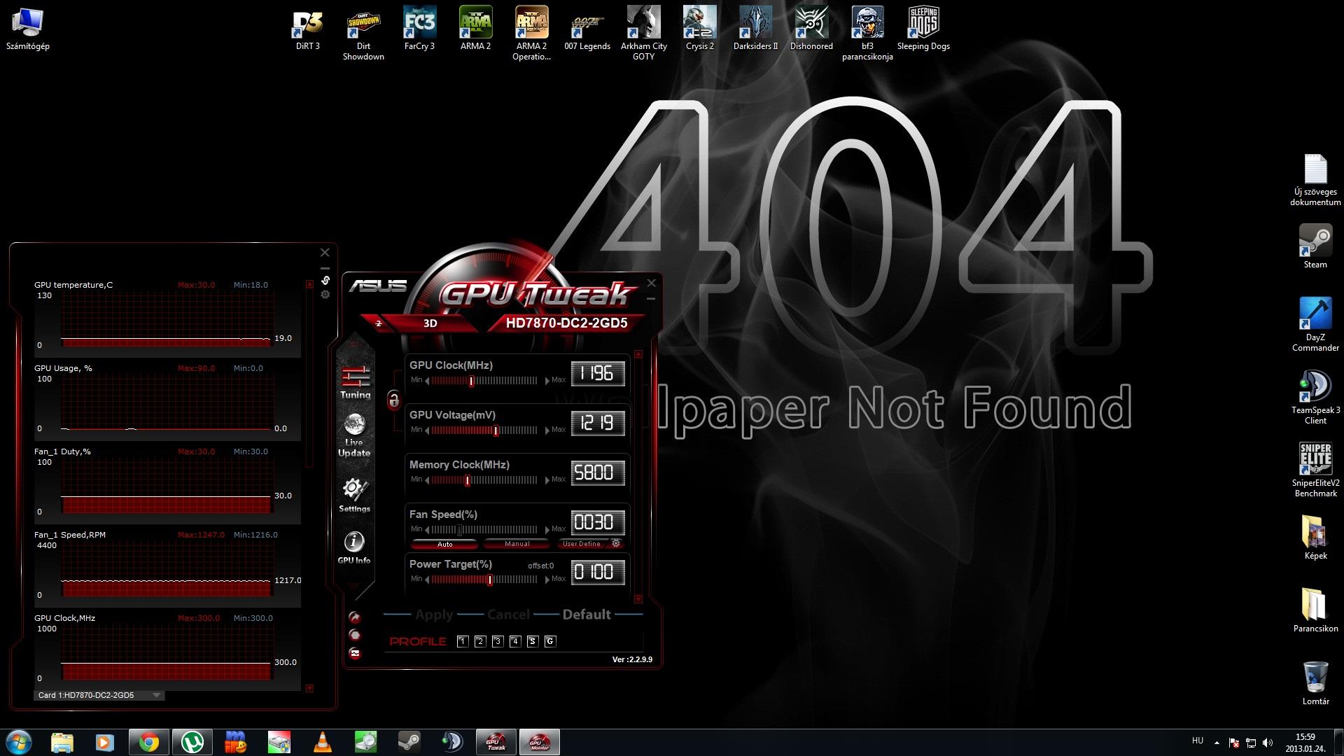This screenshot has height=756, width=1344.
Task: Click the G profile box
Action: click(550, 641)
